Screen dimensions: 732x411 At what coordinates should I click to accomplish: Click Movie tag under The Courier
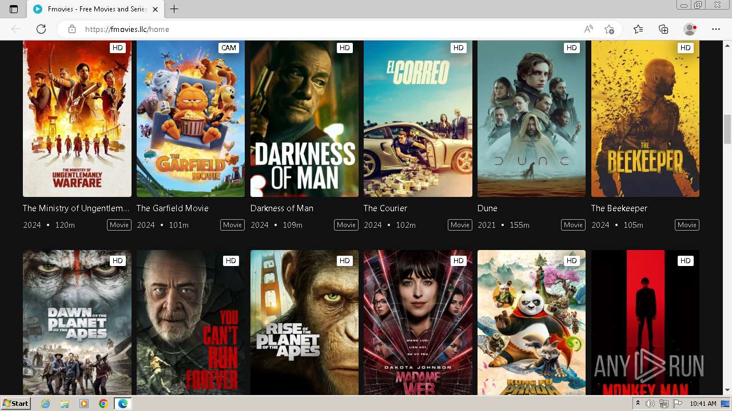pyautogui.click(x=460, y=225)
